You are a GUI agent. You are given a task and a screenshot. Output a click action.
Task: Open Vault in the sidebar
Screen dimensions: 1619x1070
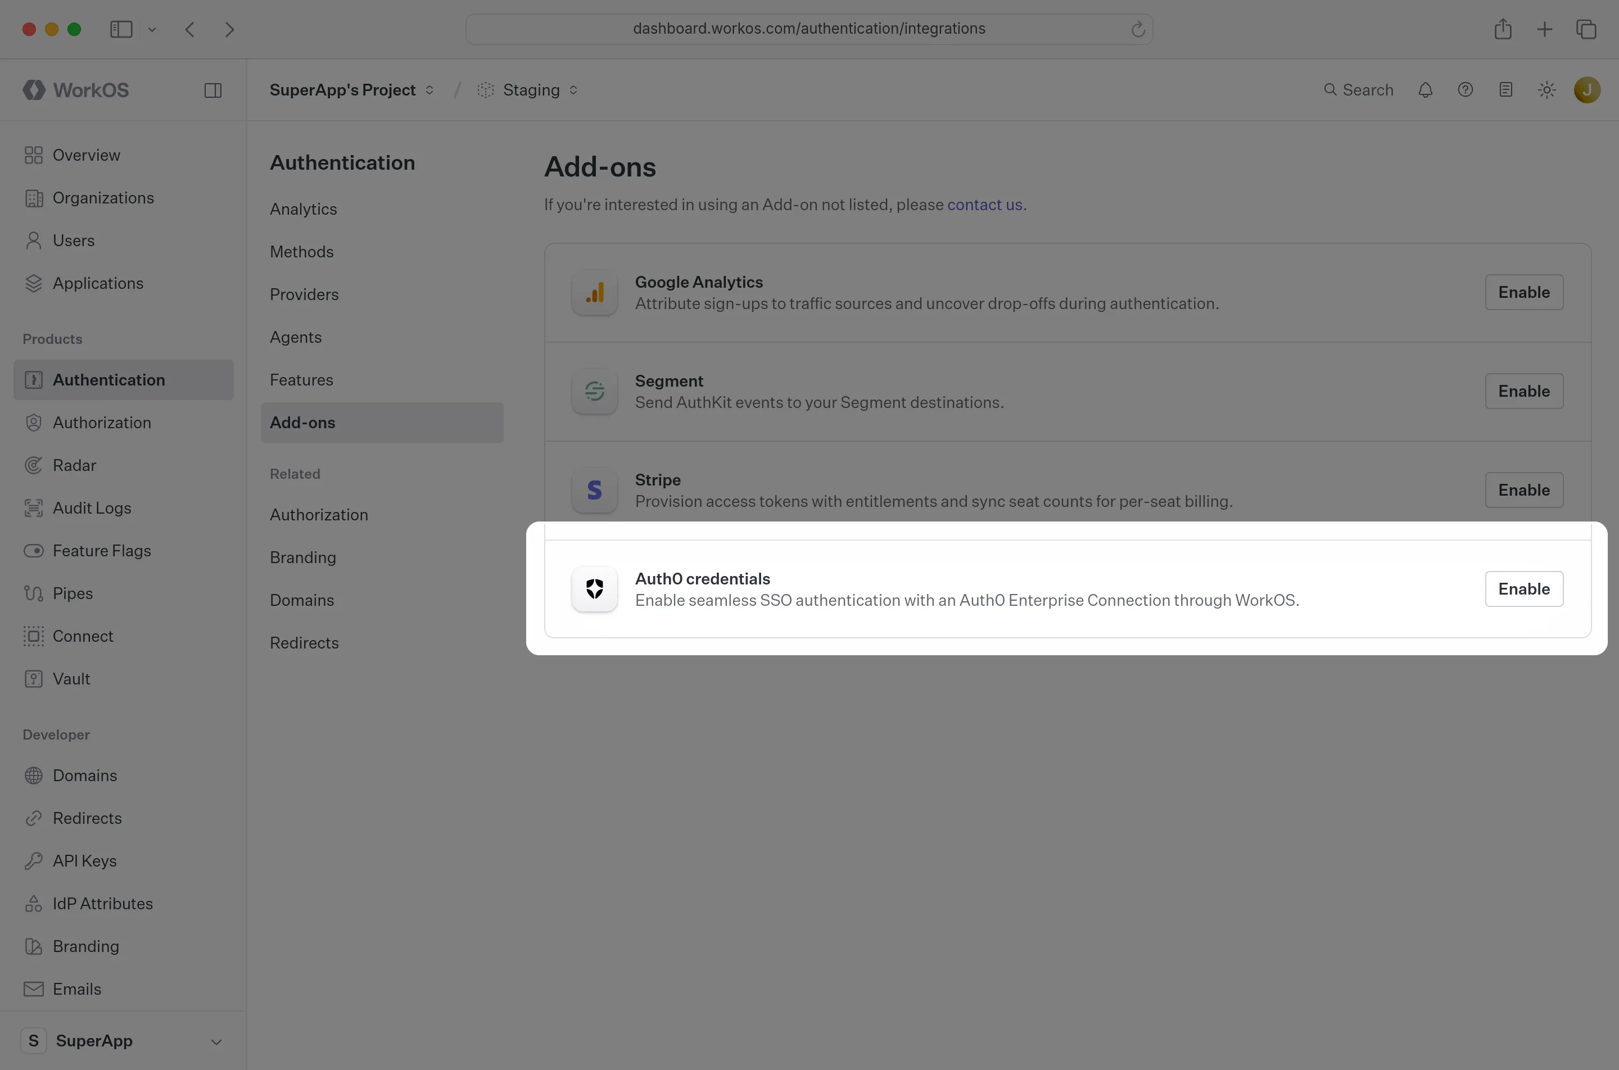124,679
